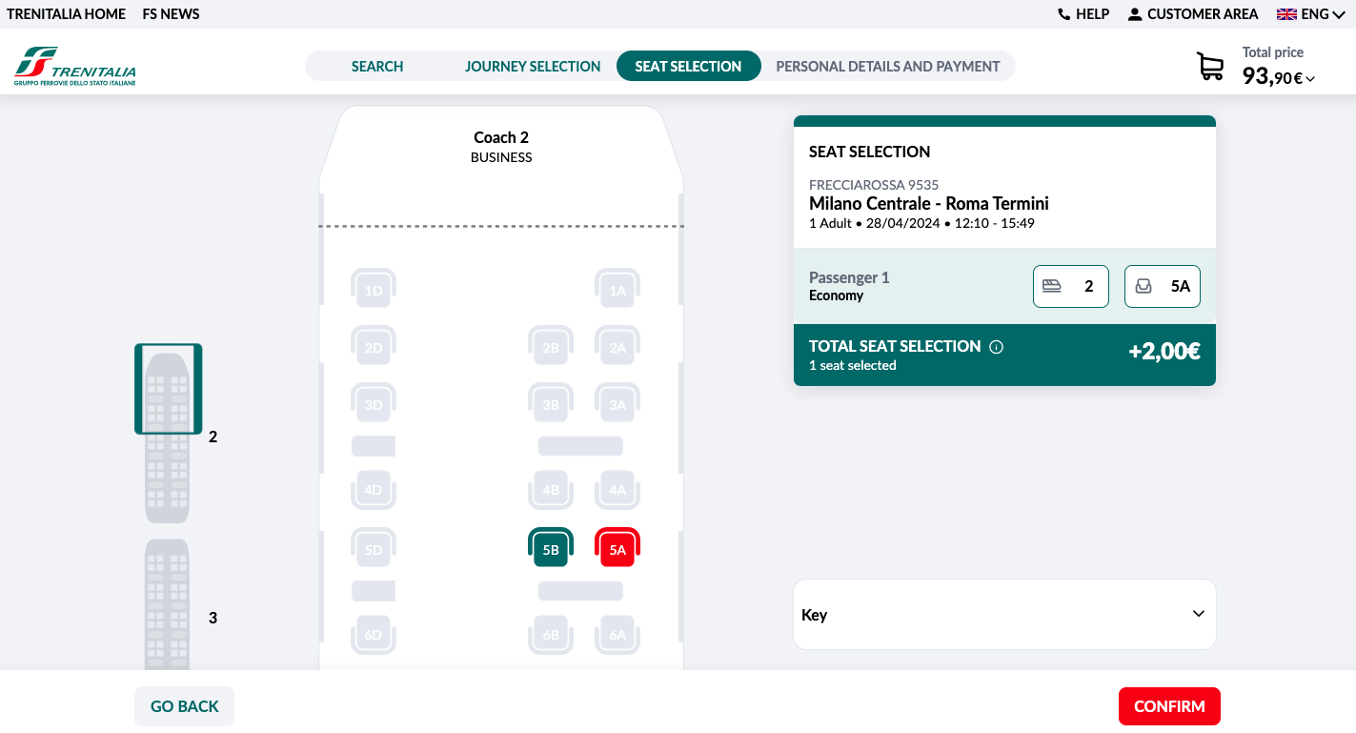Go to the Search step
1356x733 pixels.
tap(377, 67)
